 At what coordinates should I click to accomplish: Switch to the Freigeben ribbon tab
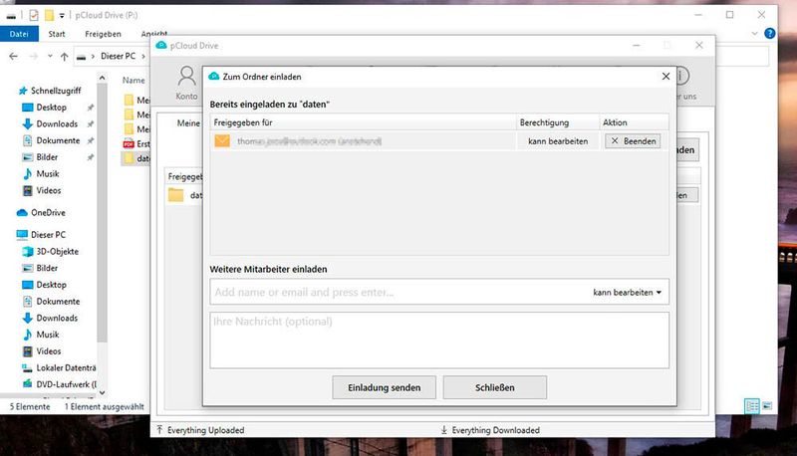coord(103,34)
